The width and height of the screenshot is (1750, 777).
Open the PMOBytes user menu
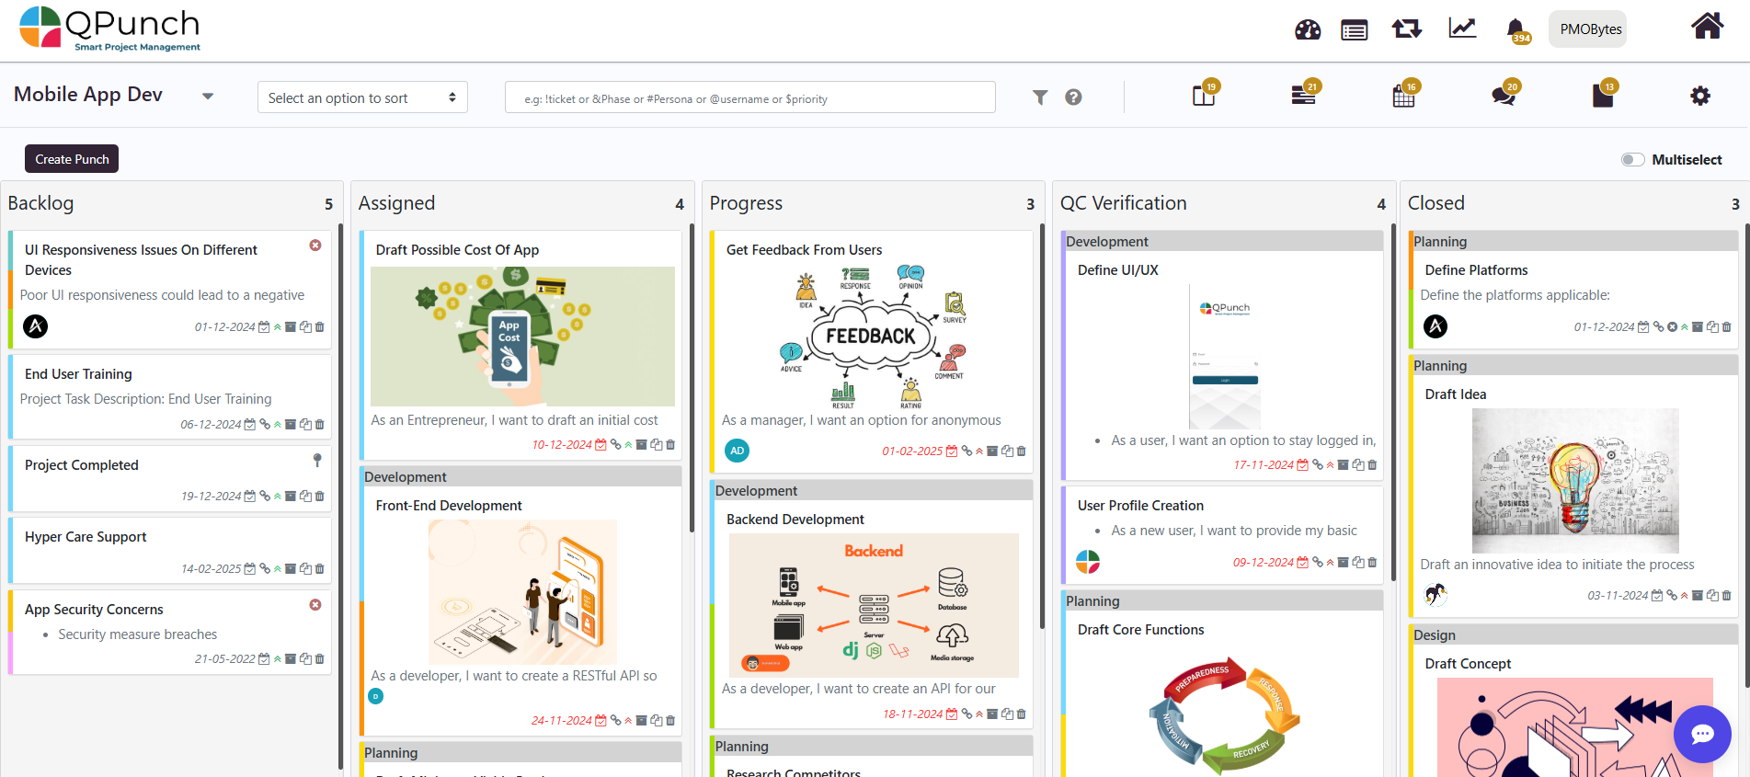pos(1590,29)
